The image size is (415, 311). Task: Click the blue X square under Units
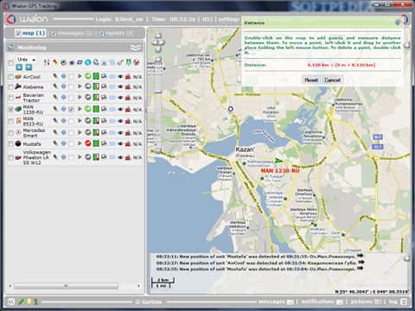19,67
